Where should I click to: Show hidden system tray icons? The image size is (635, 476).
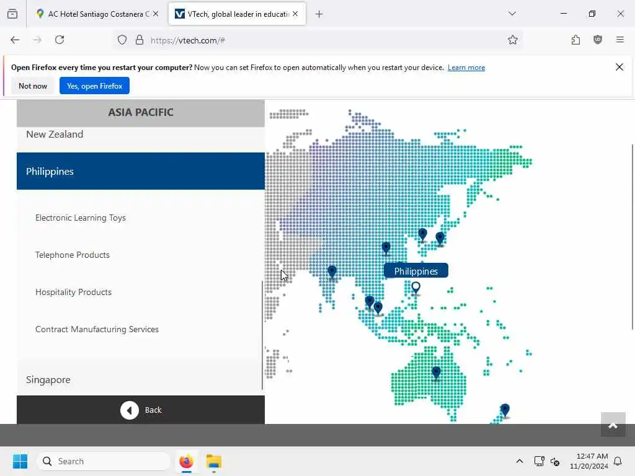click(x=520, y=461)
